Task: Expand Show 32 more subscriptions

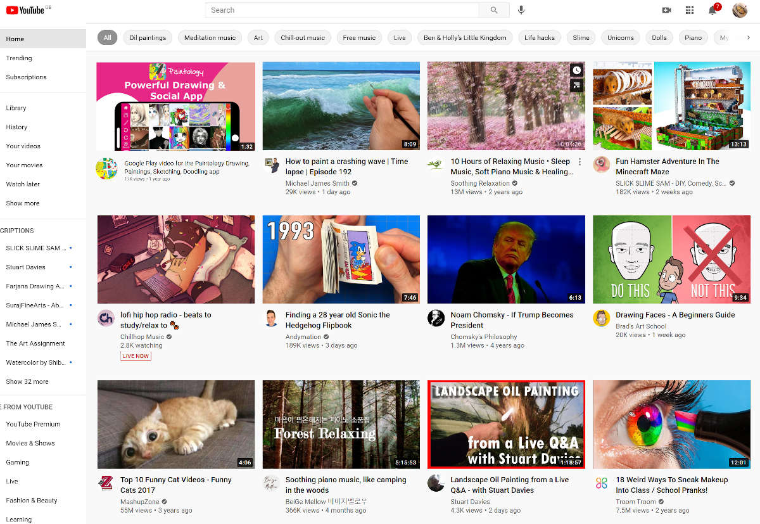Action: tap(28, 381)
